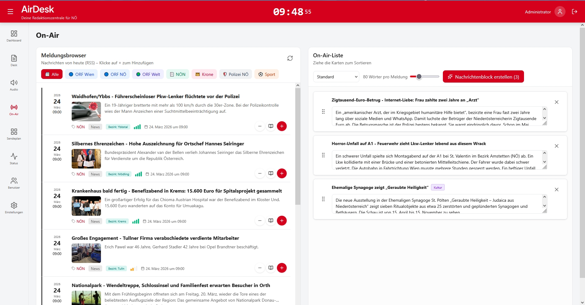Refresh the Meldungsbrowser news feed
The width and height of the screenshot is (585, 305).
[290, 58]
